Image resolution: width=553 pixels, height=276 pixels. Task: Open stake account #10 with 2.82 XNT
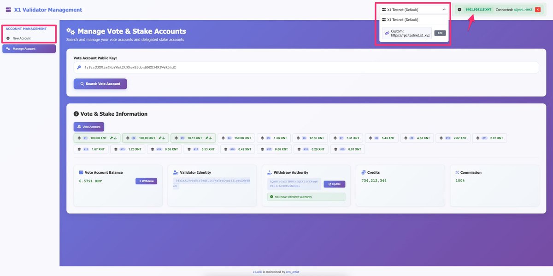tap(453, 138)
